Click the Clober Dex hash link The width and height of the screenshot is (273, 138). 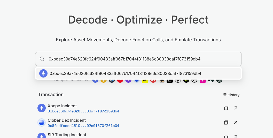tap(83, 126)
